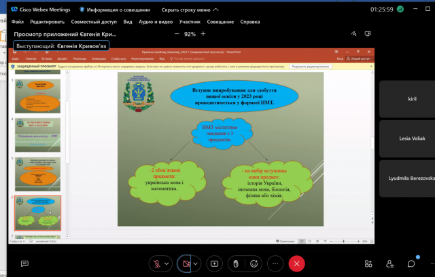Open more options ellipsis button
The width and height of the screenshot is (435, 277).
tap(275, 263)
